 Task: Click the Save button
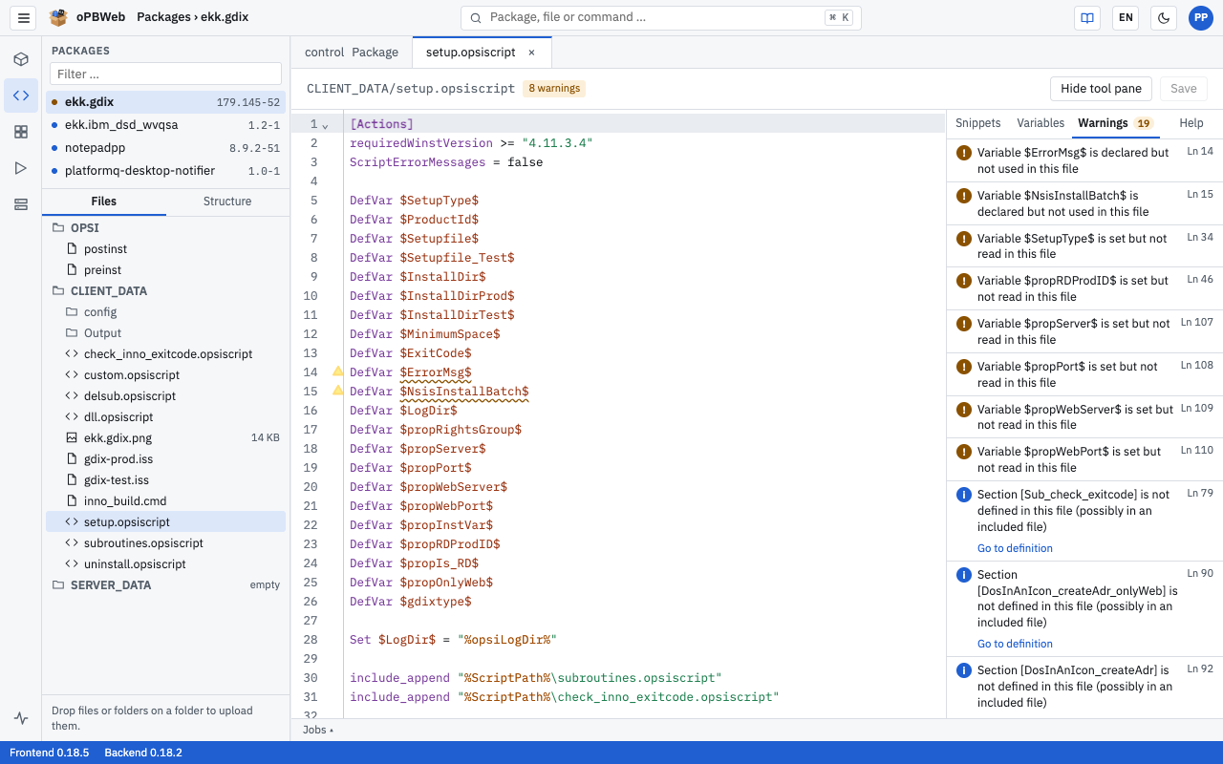(1184, 89)
